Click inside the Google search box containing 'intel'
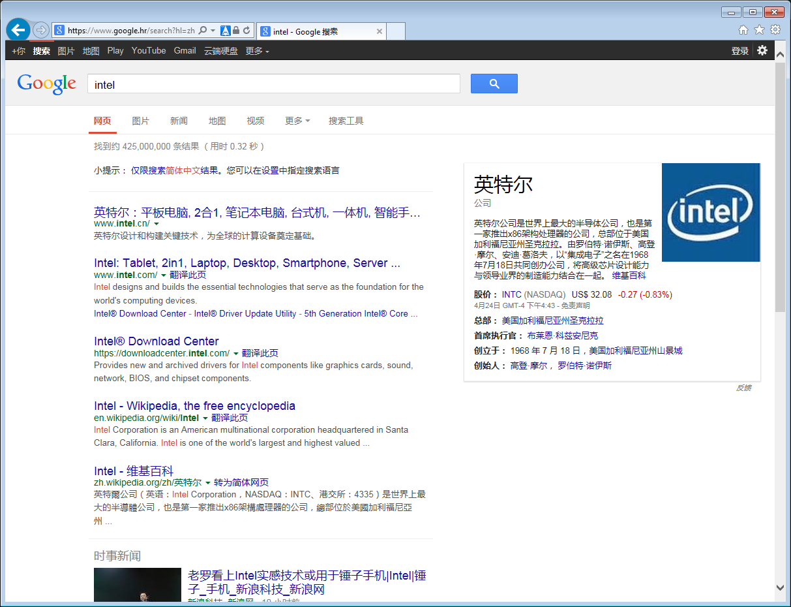The width and height of the screenshot is (791, 607). tap(274, 84)
